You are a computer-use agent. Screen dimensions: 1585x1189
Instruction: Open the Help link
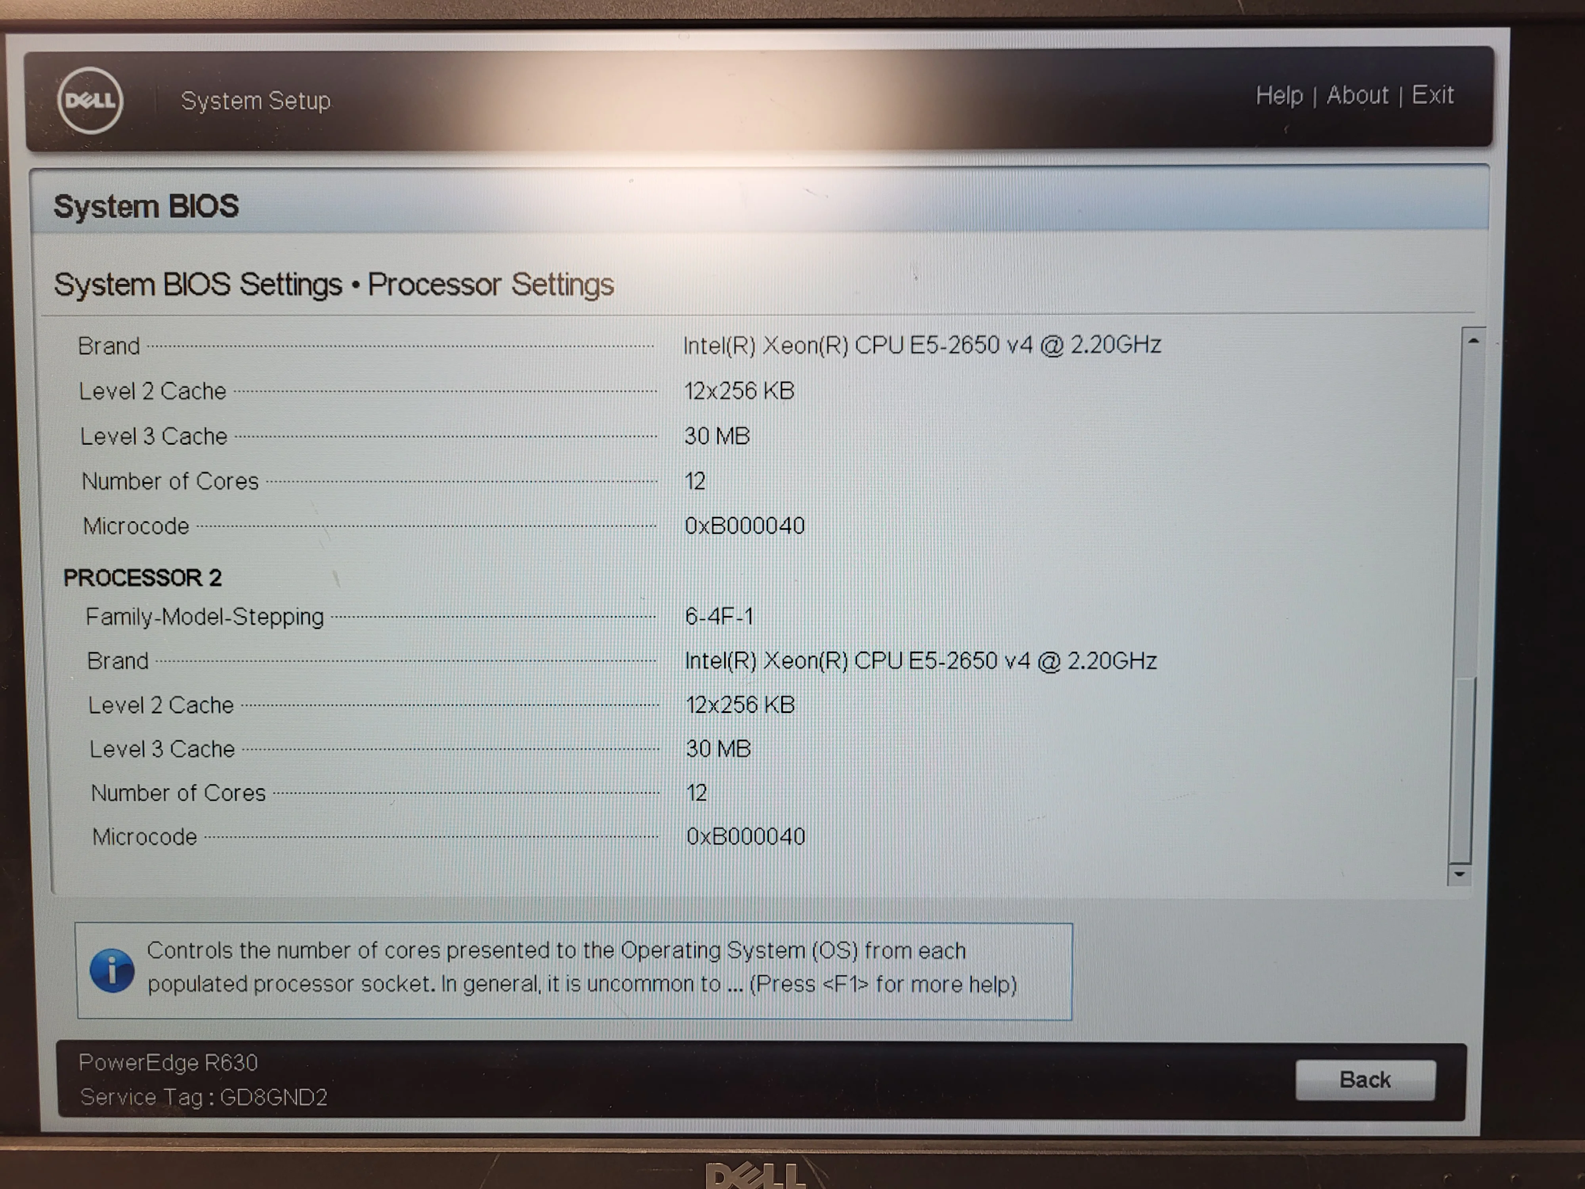point(1279,96)
